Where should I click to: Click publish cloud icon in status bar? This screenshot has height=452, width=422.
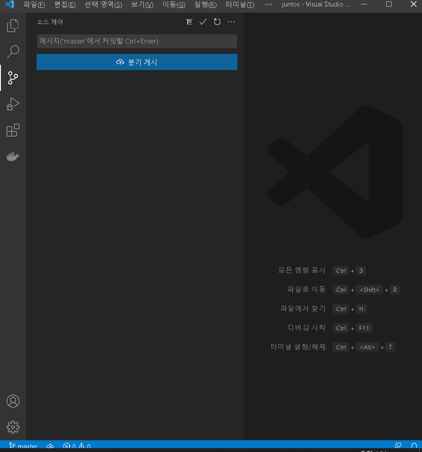(50, 445)
